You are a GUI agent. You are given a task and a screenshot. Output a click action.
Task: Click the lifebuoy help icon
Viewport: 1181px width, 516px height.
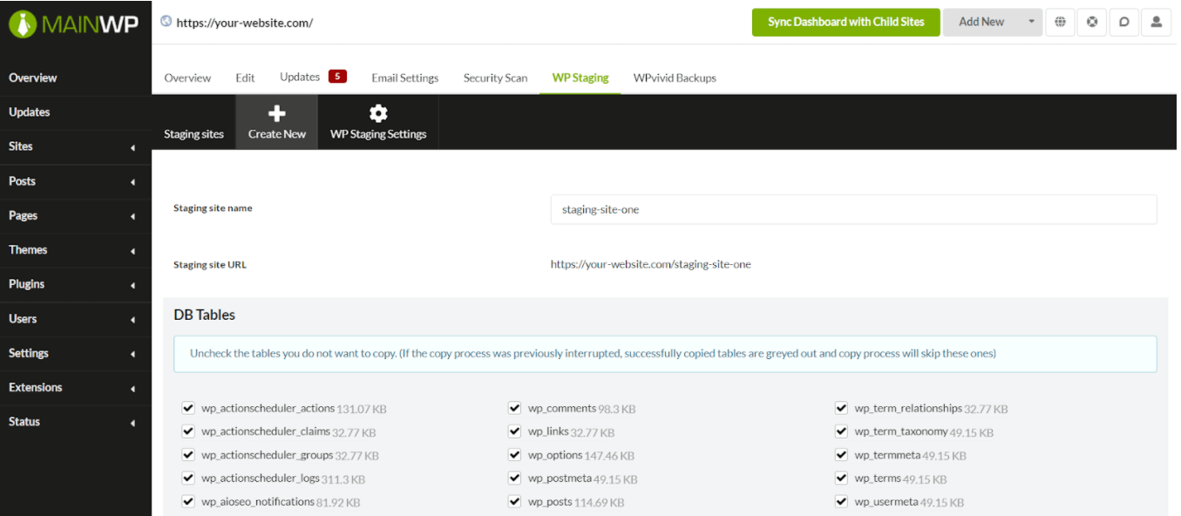1092,22
